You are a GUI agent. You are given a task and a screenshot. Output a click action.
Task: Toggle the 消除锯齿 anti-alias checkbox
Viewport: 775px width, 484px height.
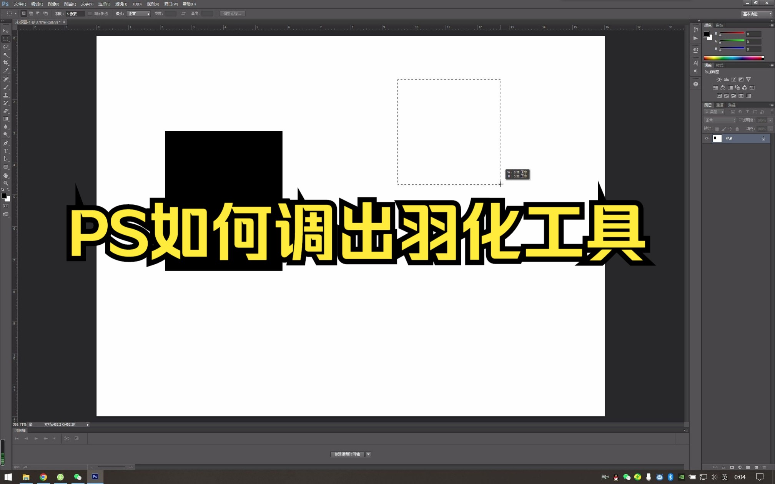[90, 13]
